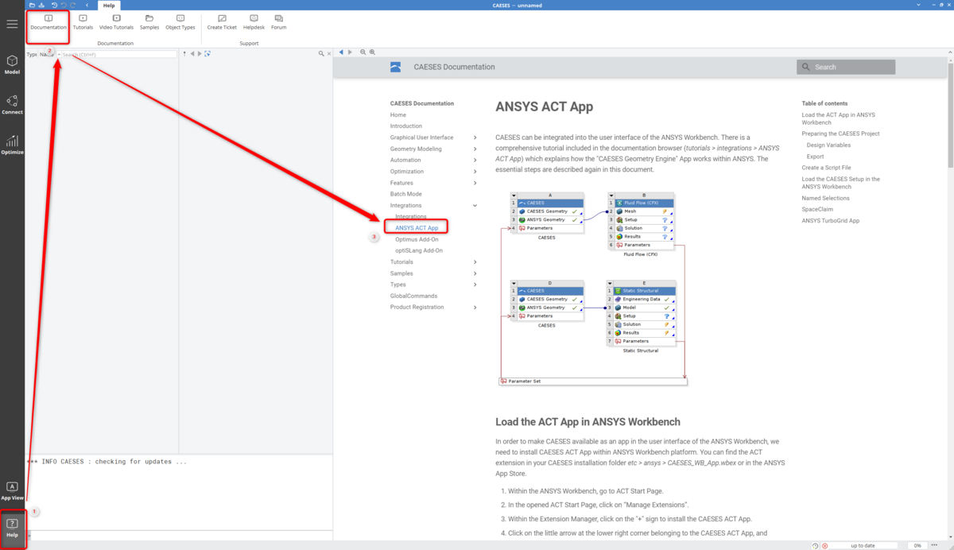Expand Features section
Image resolution: width=954 pixels, height=550 pixels.
coord(475,183)
